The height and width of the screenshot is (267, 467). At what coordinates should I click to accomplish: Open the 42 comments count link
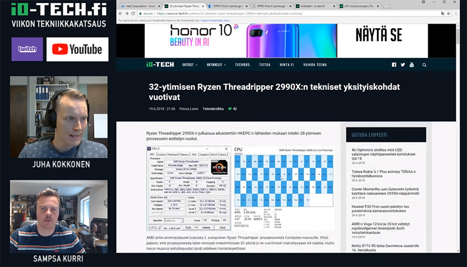click(235, 108)
